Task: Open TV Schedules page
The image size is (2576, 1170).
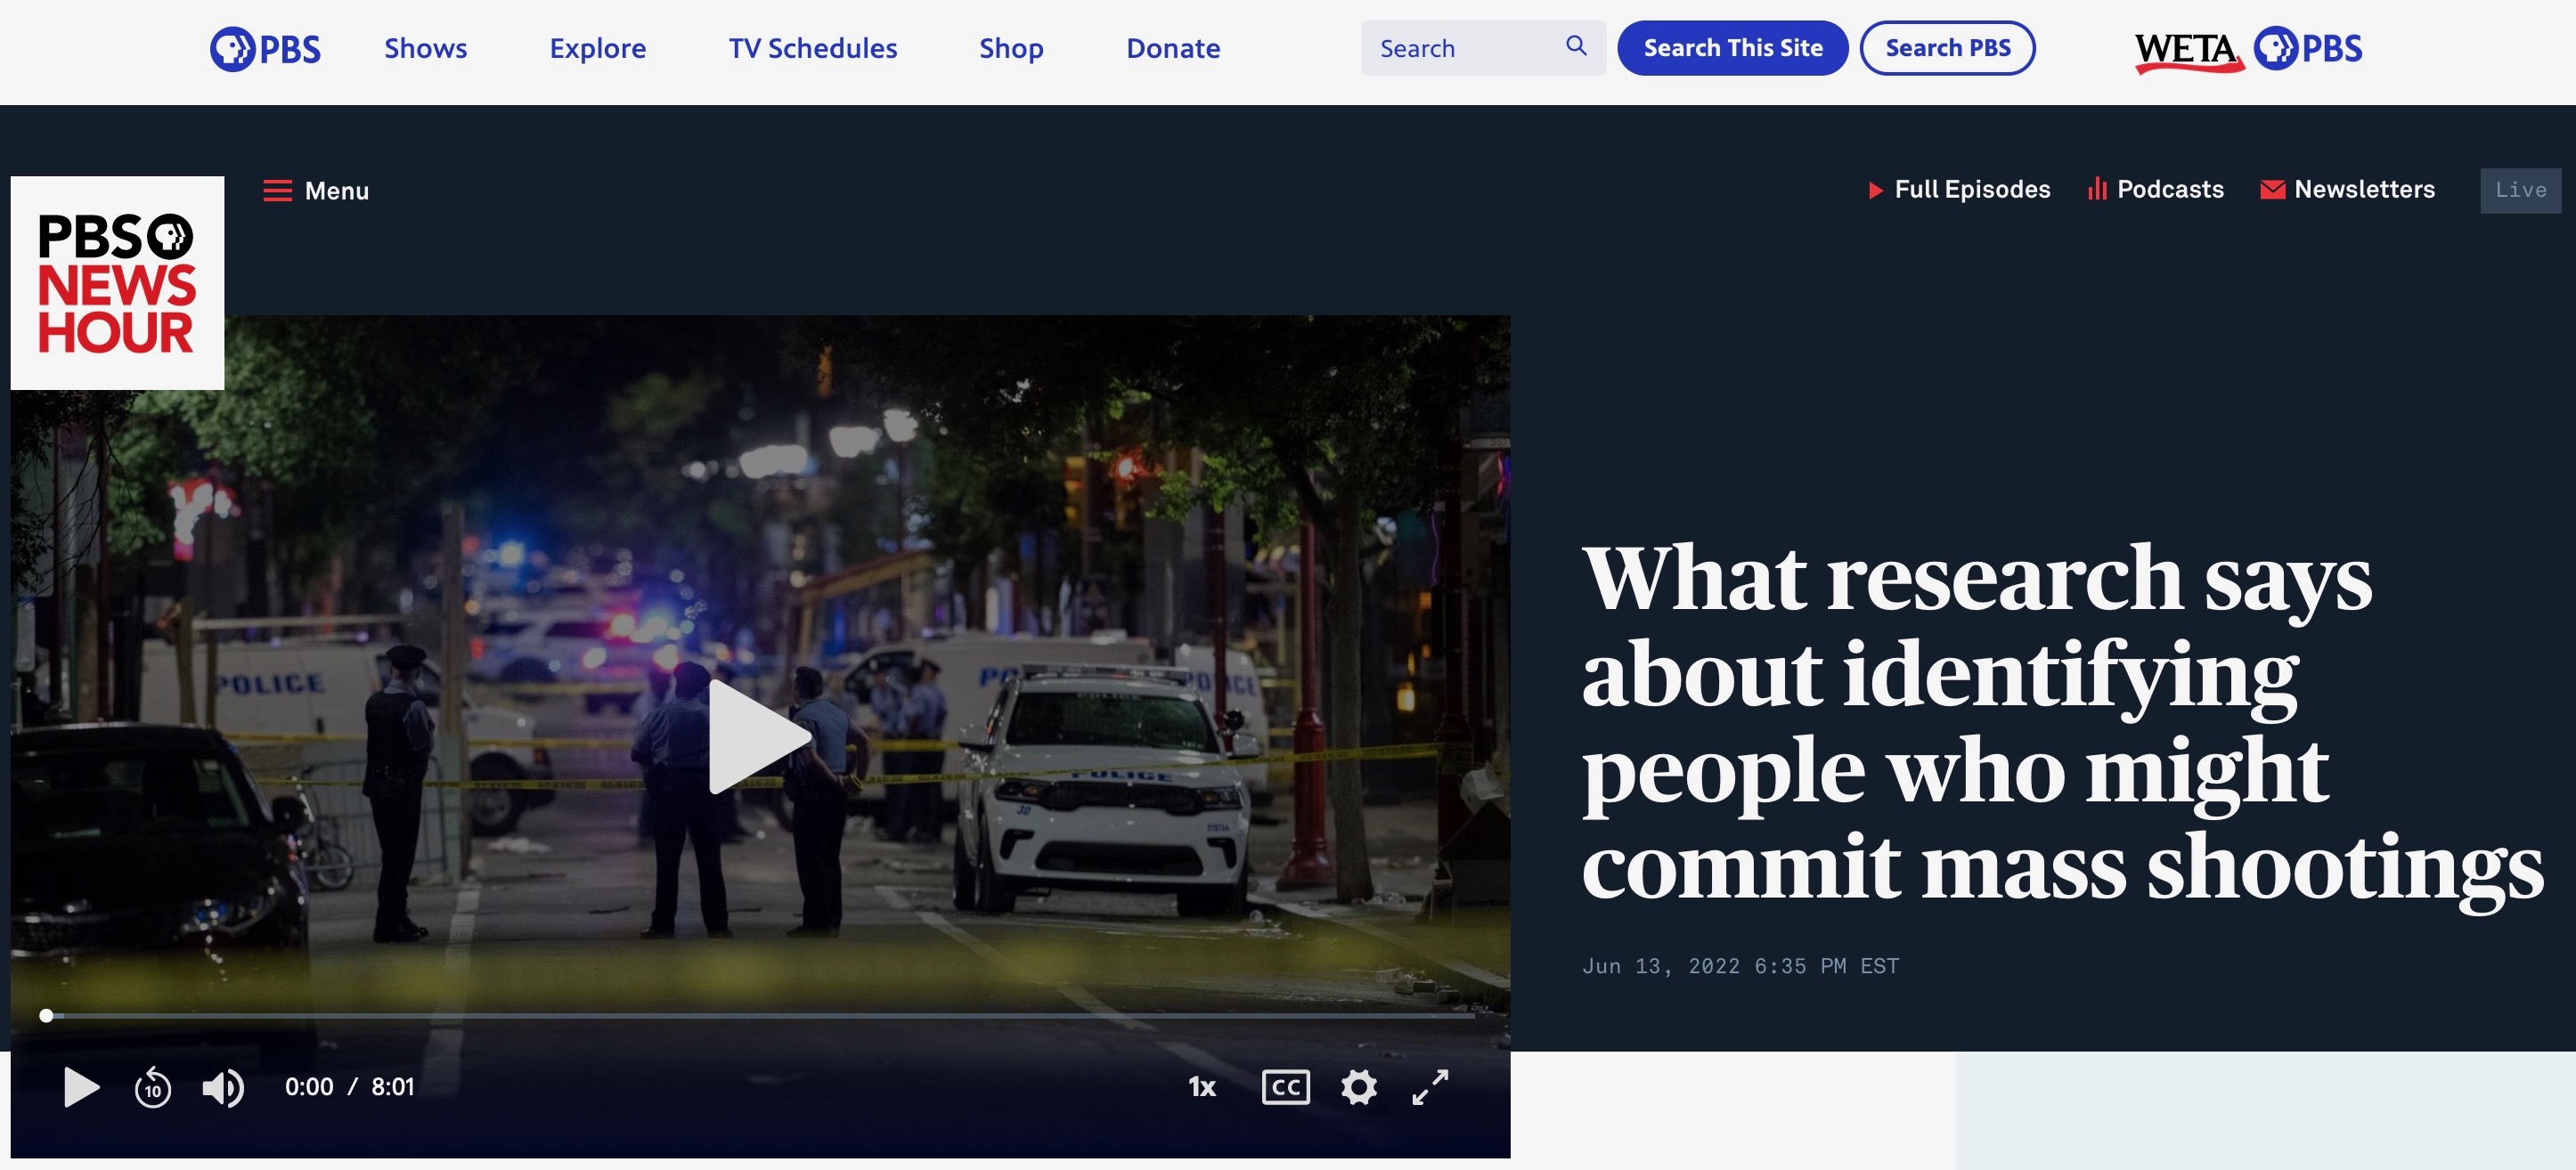Action: pos(812,48)
